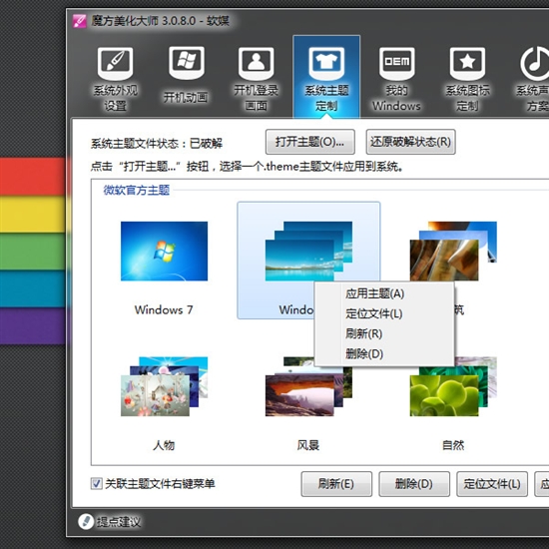Open 系统图标定制 star icon
Viewport: 549px width, 549px height.
(467, 64)
